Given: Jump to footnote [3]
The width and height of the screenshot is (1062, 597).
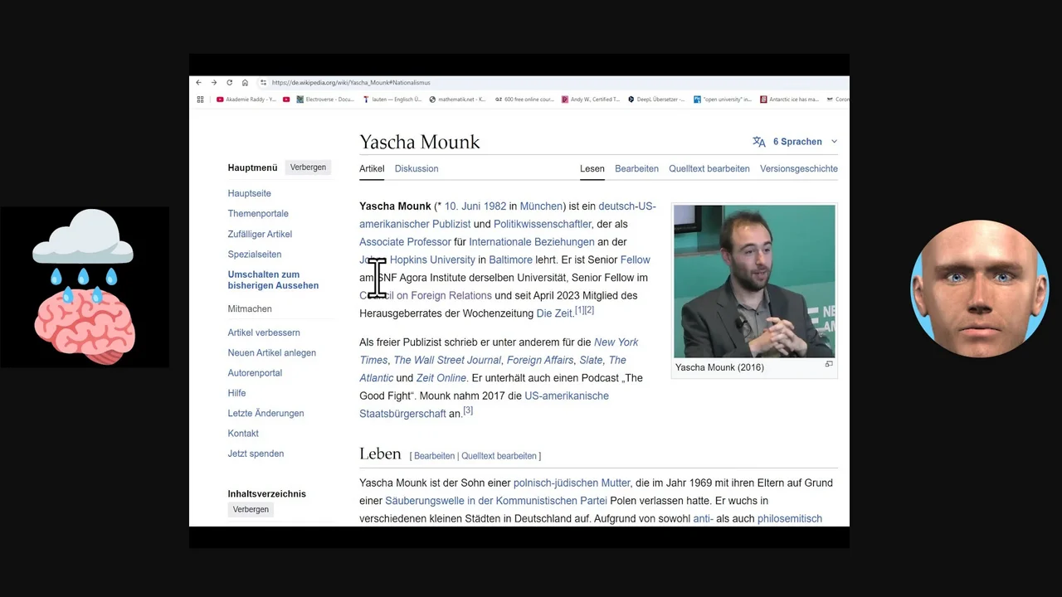Looking at the screenshot, I should pos(468,410).
